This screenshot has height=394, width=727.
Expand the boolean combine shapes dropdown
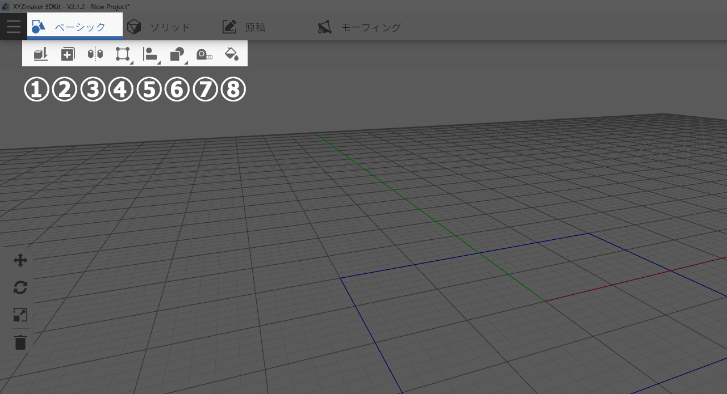(177, 54)
